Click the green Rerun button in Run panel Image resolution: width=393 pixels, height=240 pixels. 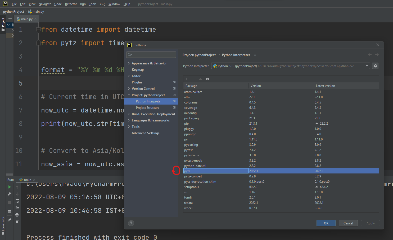(10, 187)
